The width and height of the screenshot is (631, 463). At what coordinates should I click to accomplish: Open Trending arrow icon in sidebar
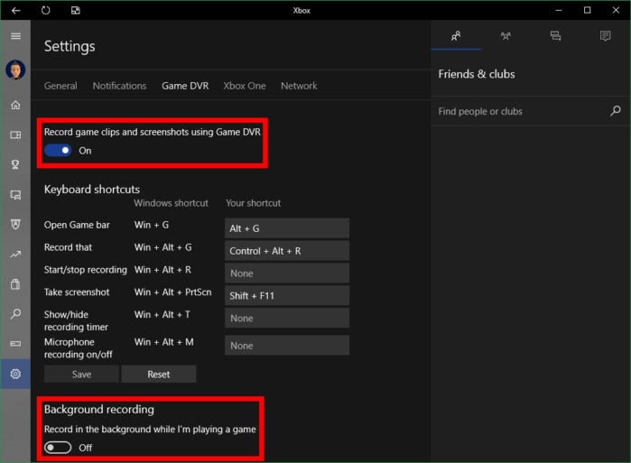[15, 255]
